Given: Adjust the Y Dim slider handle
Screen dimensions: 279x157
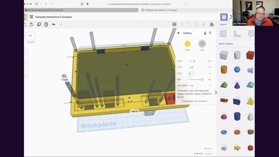Looking at the screenshot, I should 192,67.
